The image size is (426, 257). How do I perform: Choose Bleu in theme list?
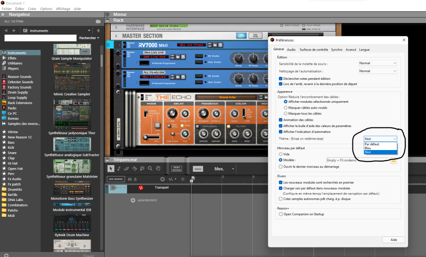point(380,148)
